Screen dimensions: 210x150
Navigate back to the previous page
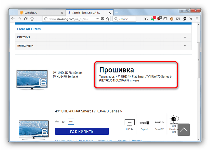click(13, 19)
